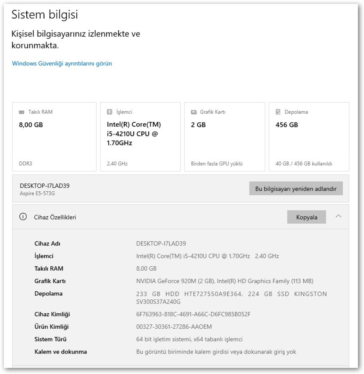364x374 pixels.
Task: Click the graphics card icon in Grafik Kartı card
Action: 194,112
